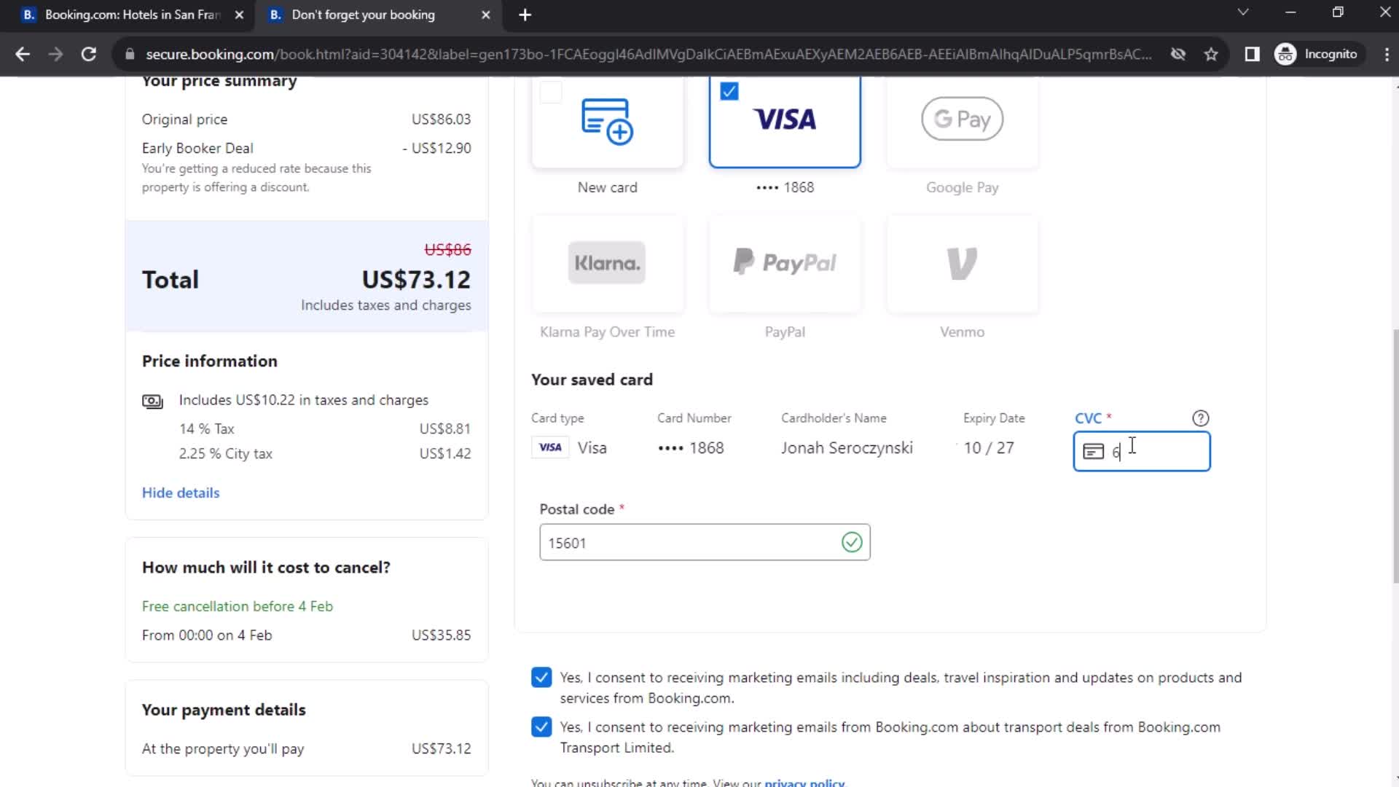This screenshot has height=787, width=1399.
Task: Uncheck transport deals email consent checkbox
Action: (541, 727)
